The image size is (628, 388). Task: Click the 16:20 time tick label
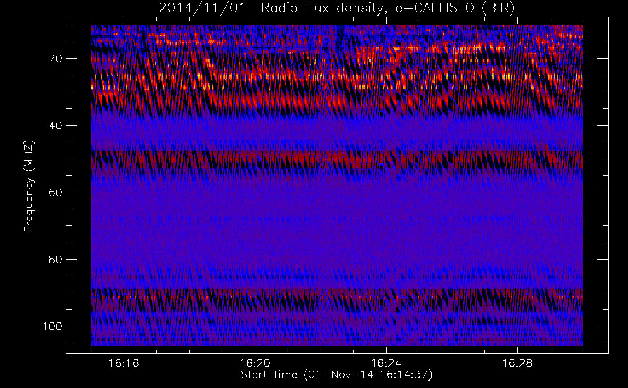[255, 364]
